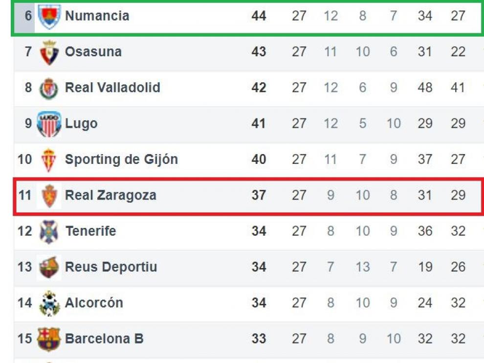Click the Real Zaragoza crest icon
Viewport: 484px width, 363px height.
pyautogui.click(x=49, y=196)
